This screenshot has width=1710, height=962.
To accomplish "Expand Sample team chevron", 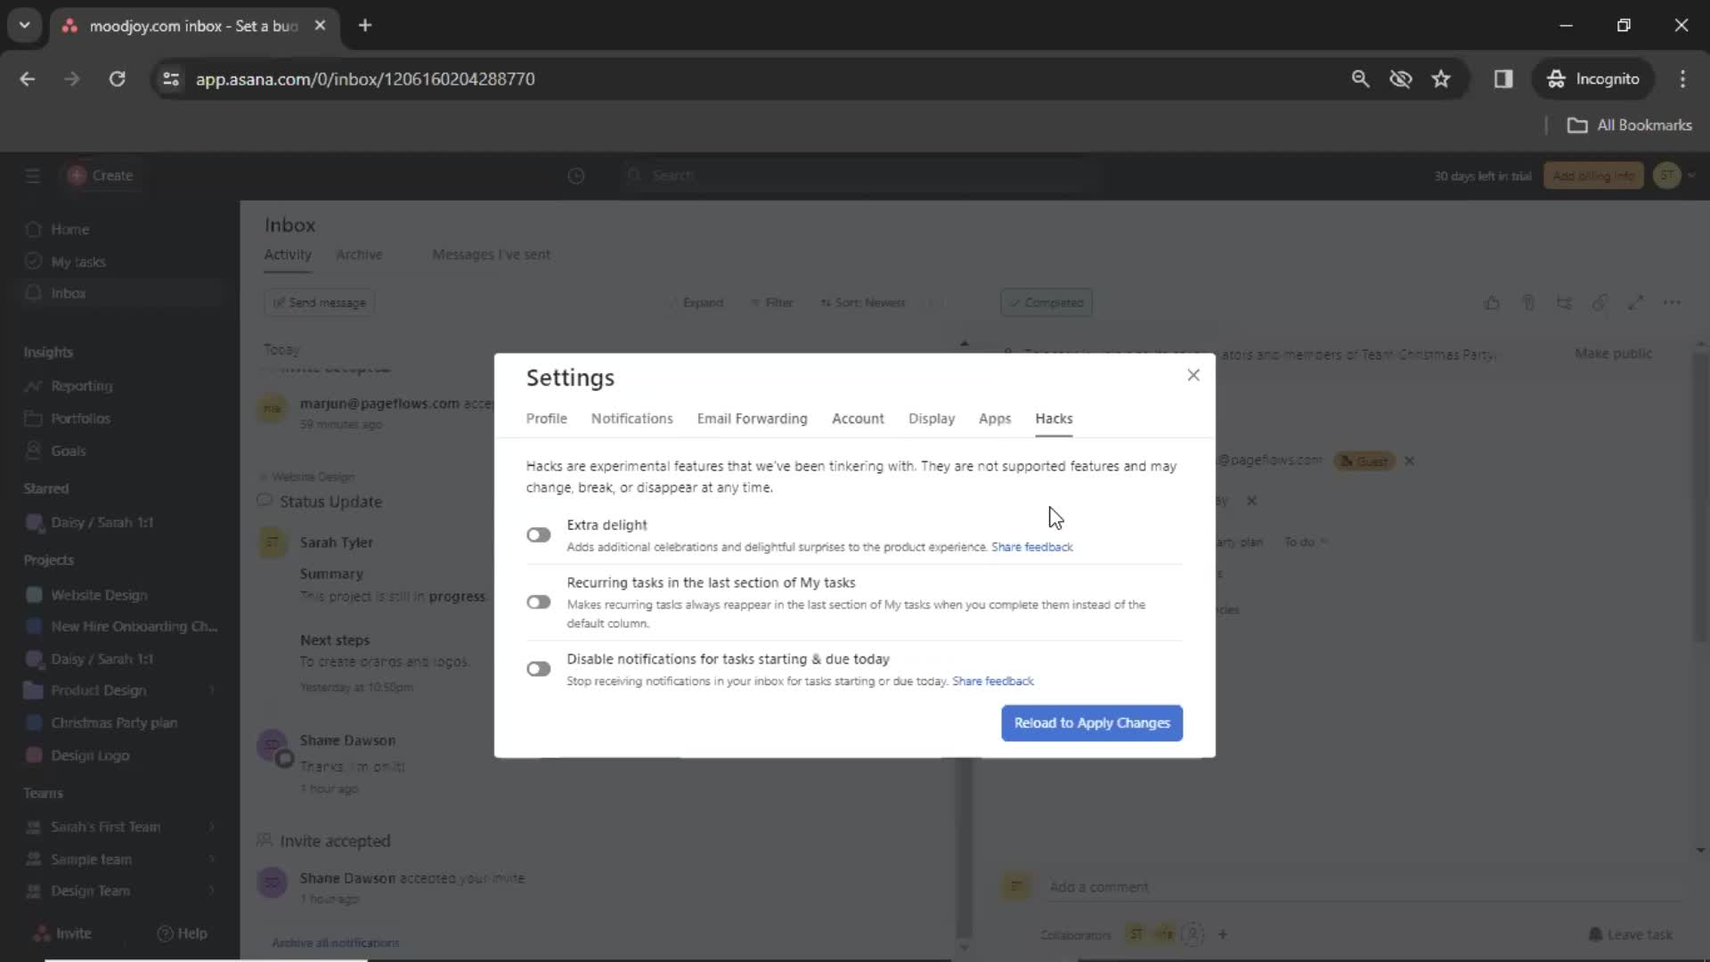I will click(212, 859).
